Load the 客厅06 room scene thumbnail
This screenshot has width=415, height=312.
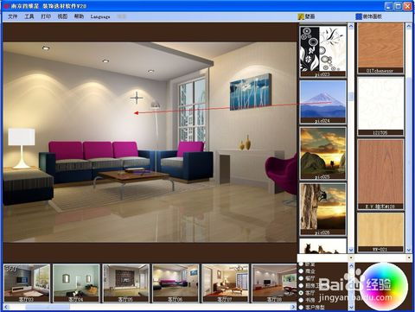click(x=176, y=283)
